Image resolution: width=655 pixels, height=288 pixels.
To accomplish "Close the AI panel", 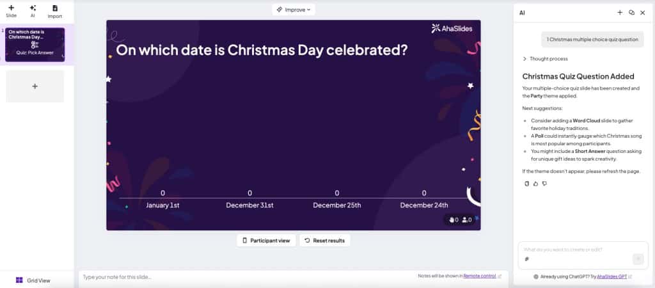I will click(643, 12).
